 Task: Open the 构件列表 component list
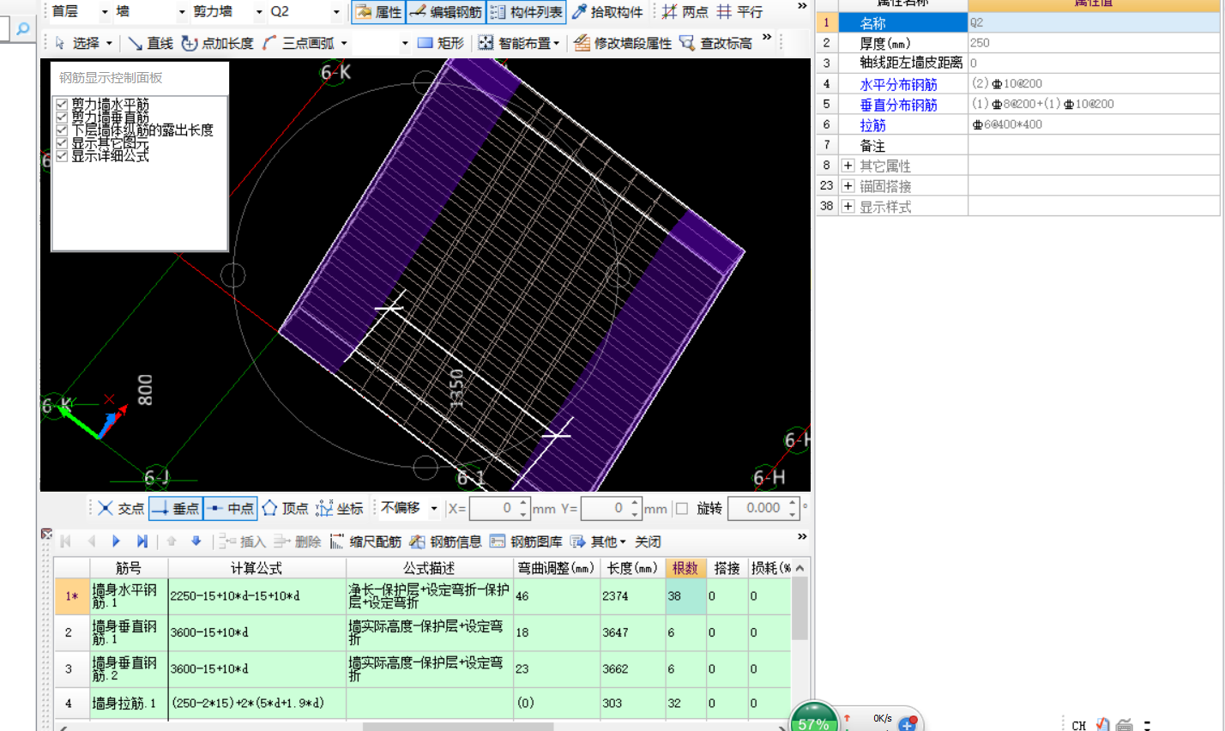527,12
